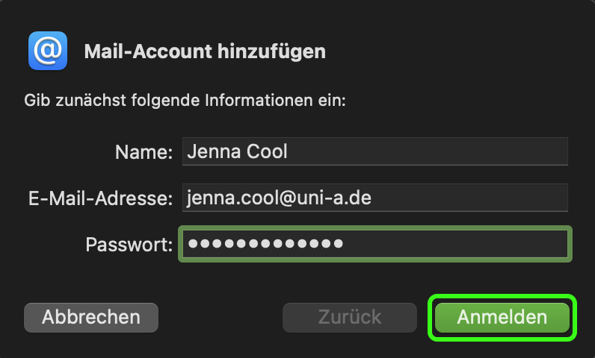The width and height of the screenshot is (595, 358).
Task: Click the masked password dots
Action: (265, 244)
